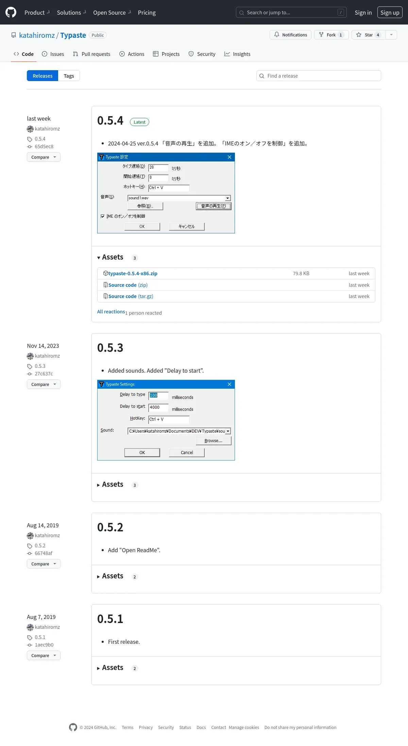The image size is (408, 746).
Task: Switch to the Issues tab
Action: (53, 54)
